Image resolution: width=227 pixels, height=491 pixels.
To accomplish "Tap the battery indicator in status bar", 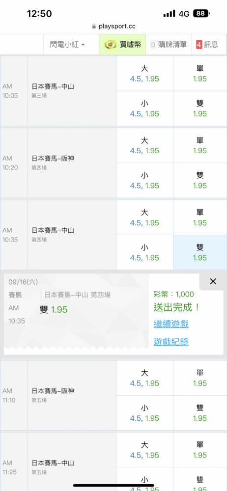I will tap(201, 13).
